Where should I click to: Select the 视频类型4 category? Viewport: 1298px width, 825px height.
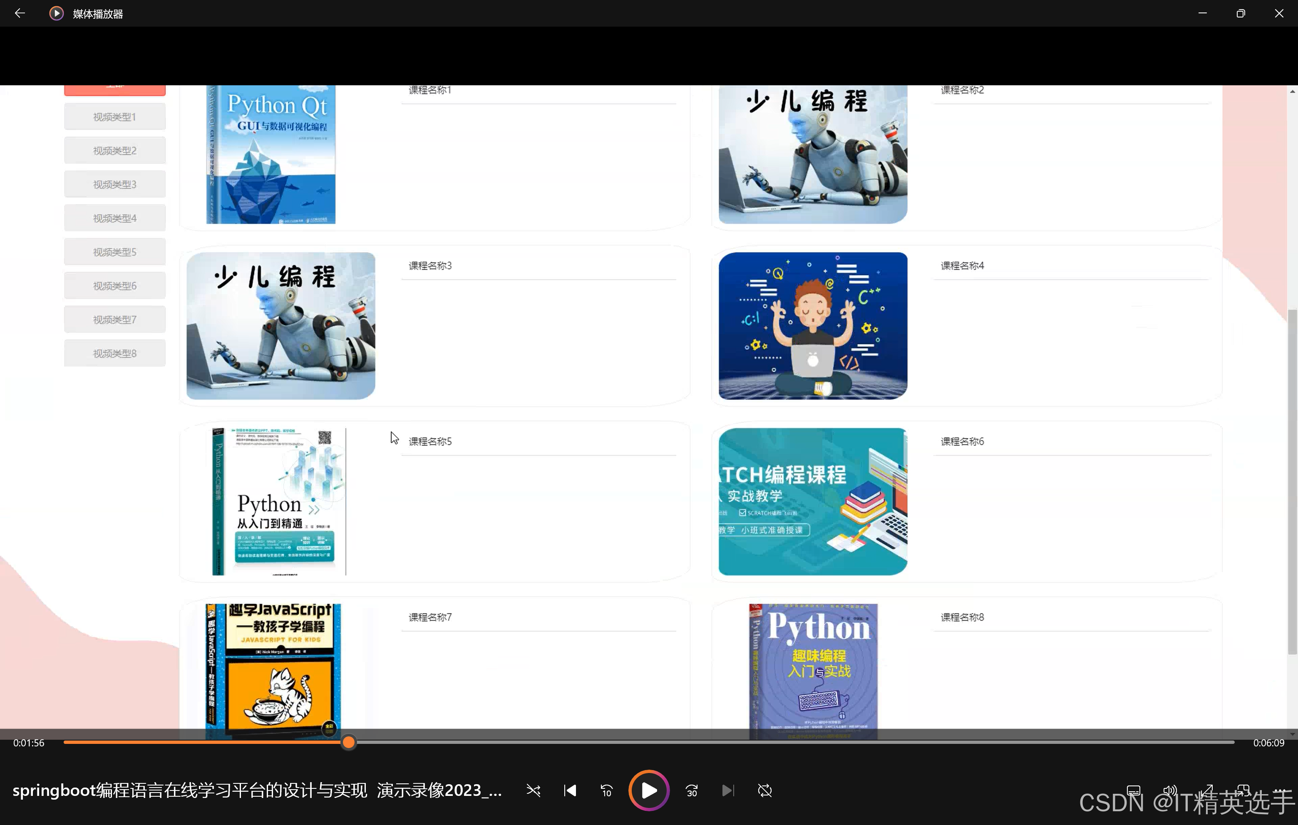click(x=115, y=218)
